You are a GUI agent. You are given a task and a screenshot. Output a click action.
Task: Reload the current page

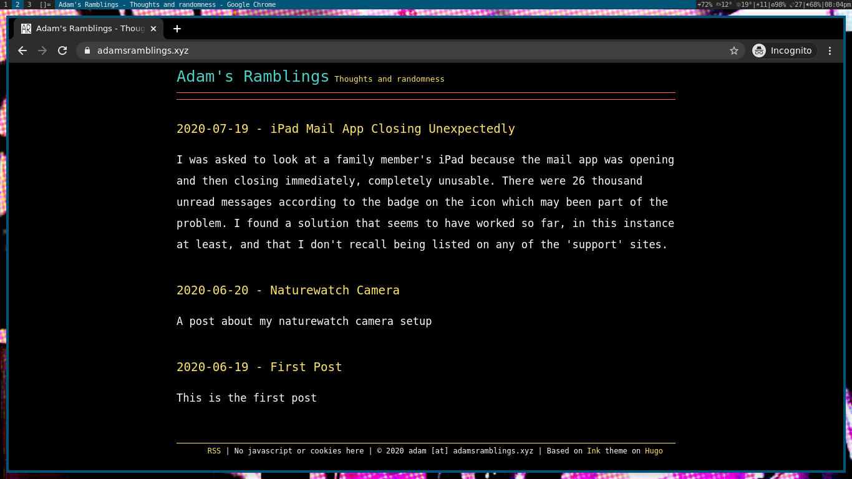coord(62,51)
